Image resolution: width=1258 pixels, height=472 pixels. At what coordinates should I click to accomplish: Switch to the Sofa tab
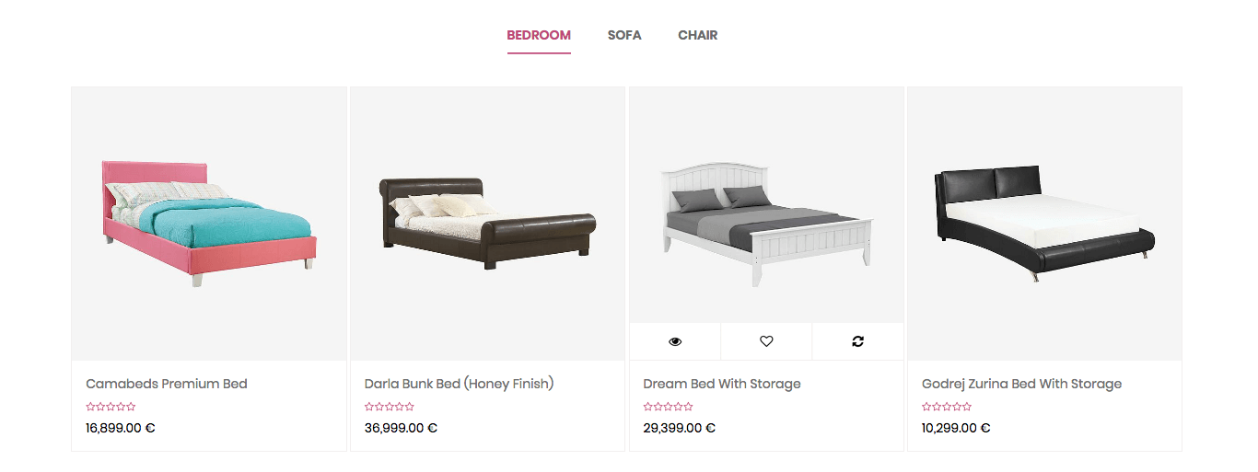point(624,36)
